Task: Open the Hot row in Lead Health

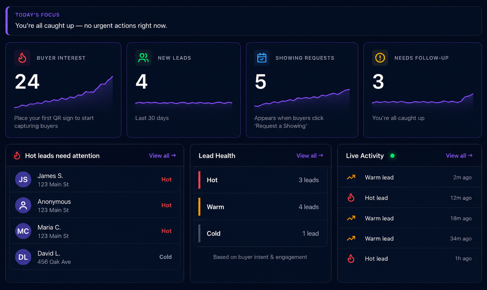Action: point(261,180)
